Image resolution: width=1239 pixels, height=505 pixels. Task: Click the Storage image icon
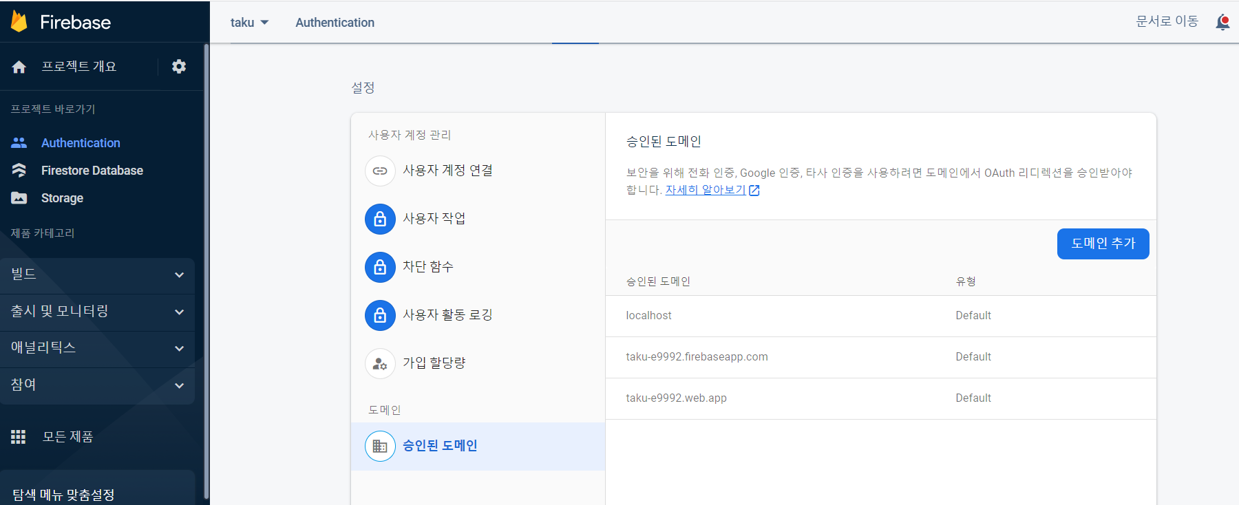19,198
